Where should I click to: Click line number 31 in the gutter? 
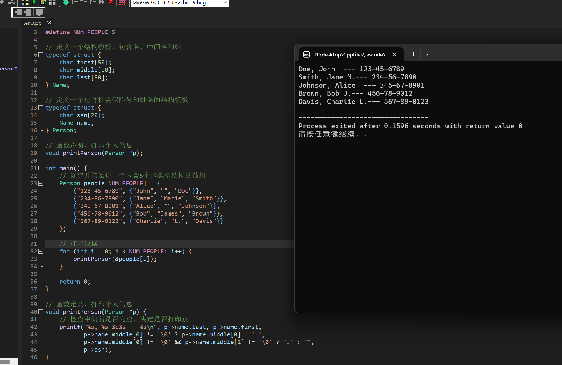point(34,244)
